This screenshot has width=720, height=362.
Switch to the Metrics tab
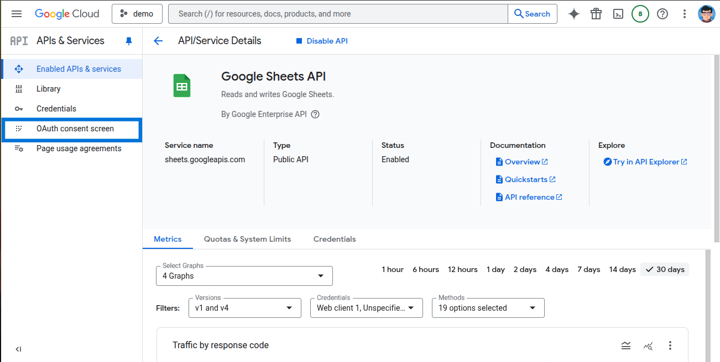coord(168,239)
